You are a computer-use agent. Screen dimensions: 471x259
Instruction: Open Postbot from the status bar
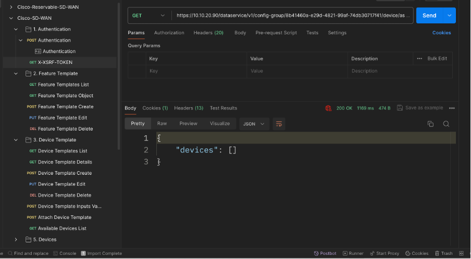point(325,253)
